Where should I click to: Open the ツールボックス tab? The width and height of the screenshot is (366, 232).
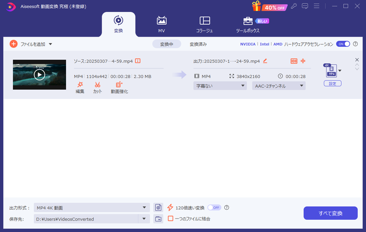(x=248, y=24)
